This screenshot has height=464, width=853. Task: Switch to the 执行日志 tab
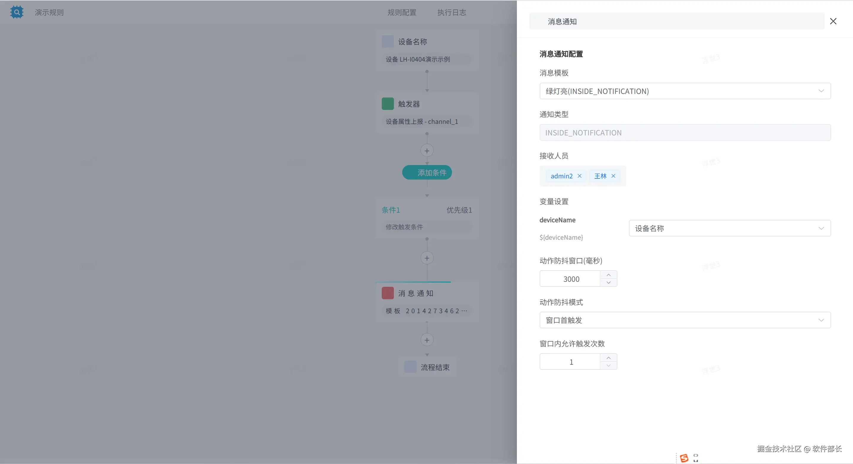click(x=451, y=12)
